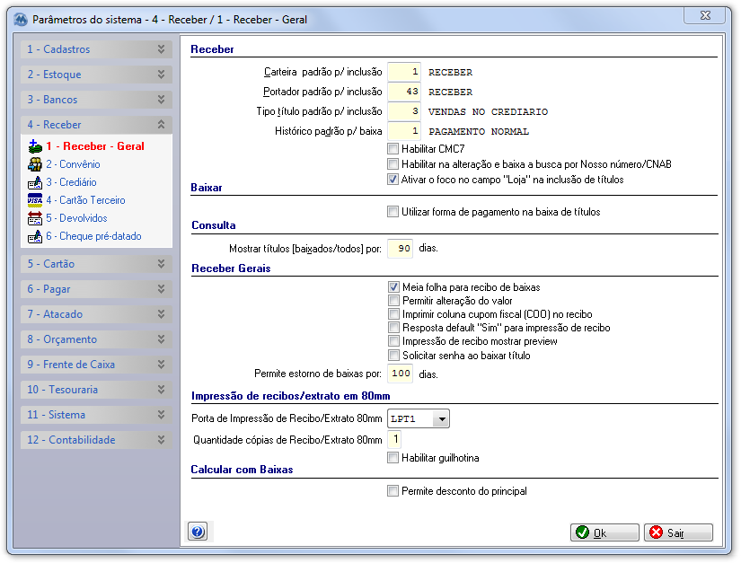Viewport: 741px width, 563px height.
Task: Select the 3 - Crediário menu item
Action: (x=71, y=182)
